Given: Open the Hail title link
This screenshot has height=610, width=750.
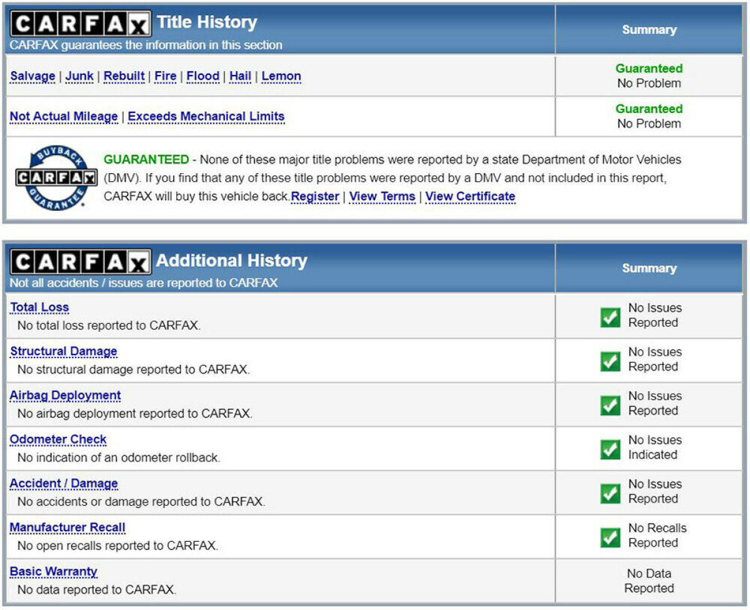Looking at the screenshot, I should tap(241, 76).
